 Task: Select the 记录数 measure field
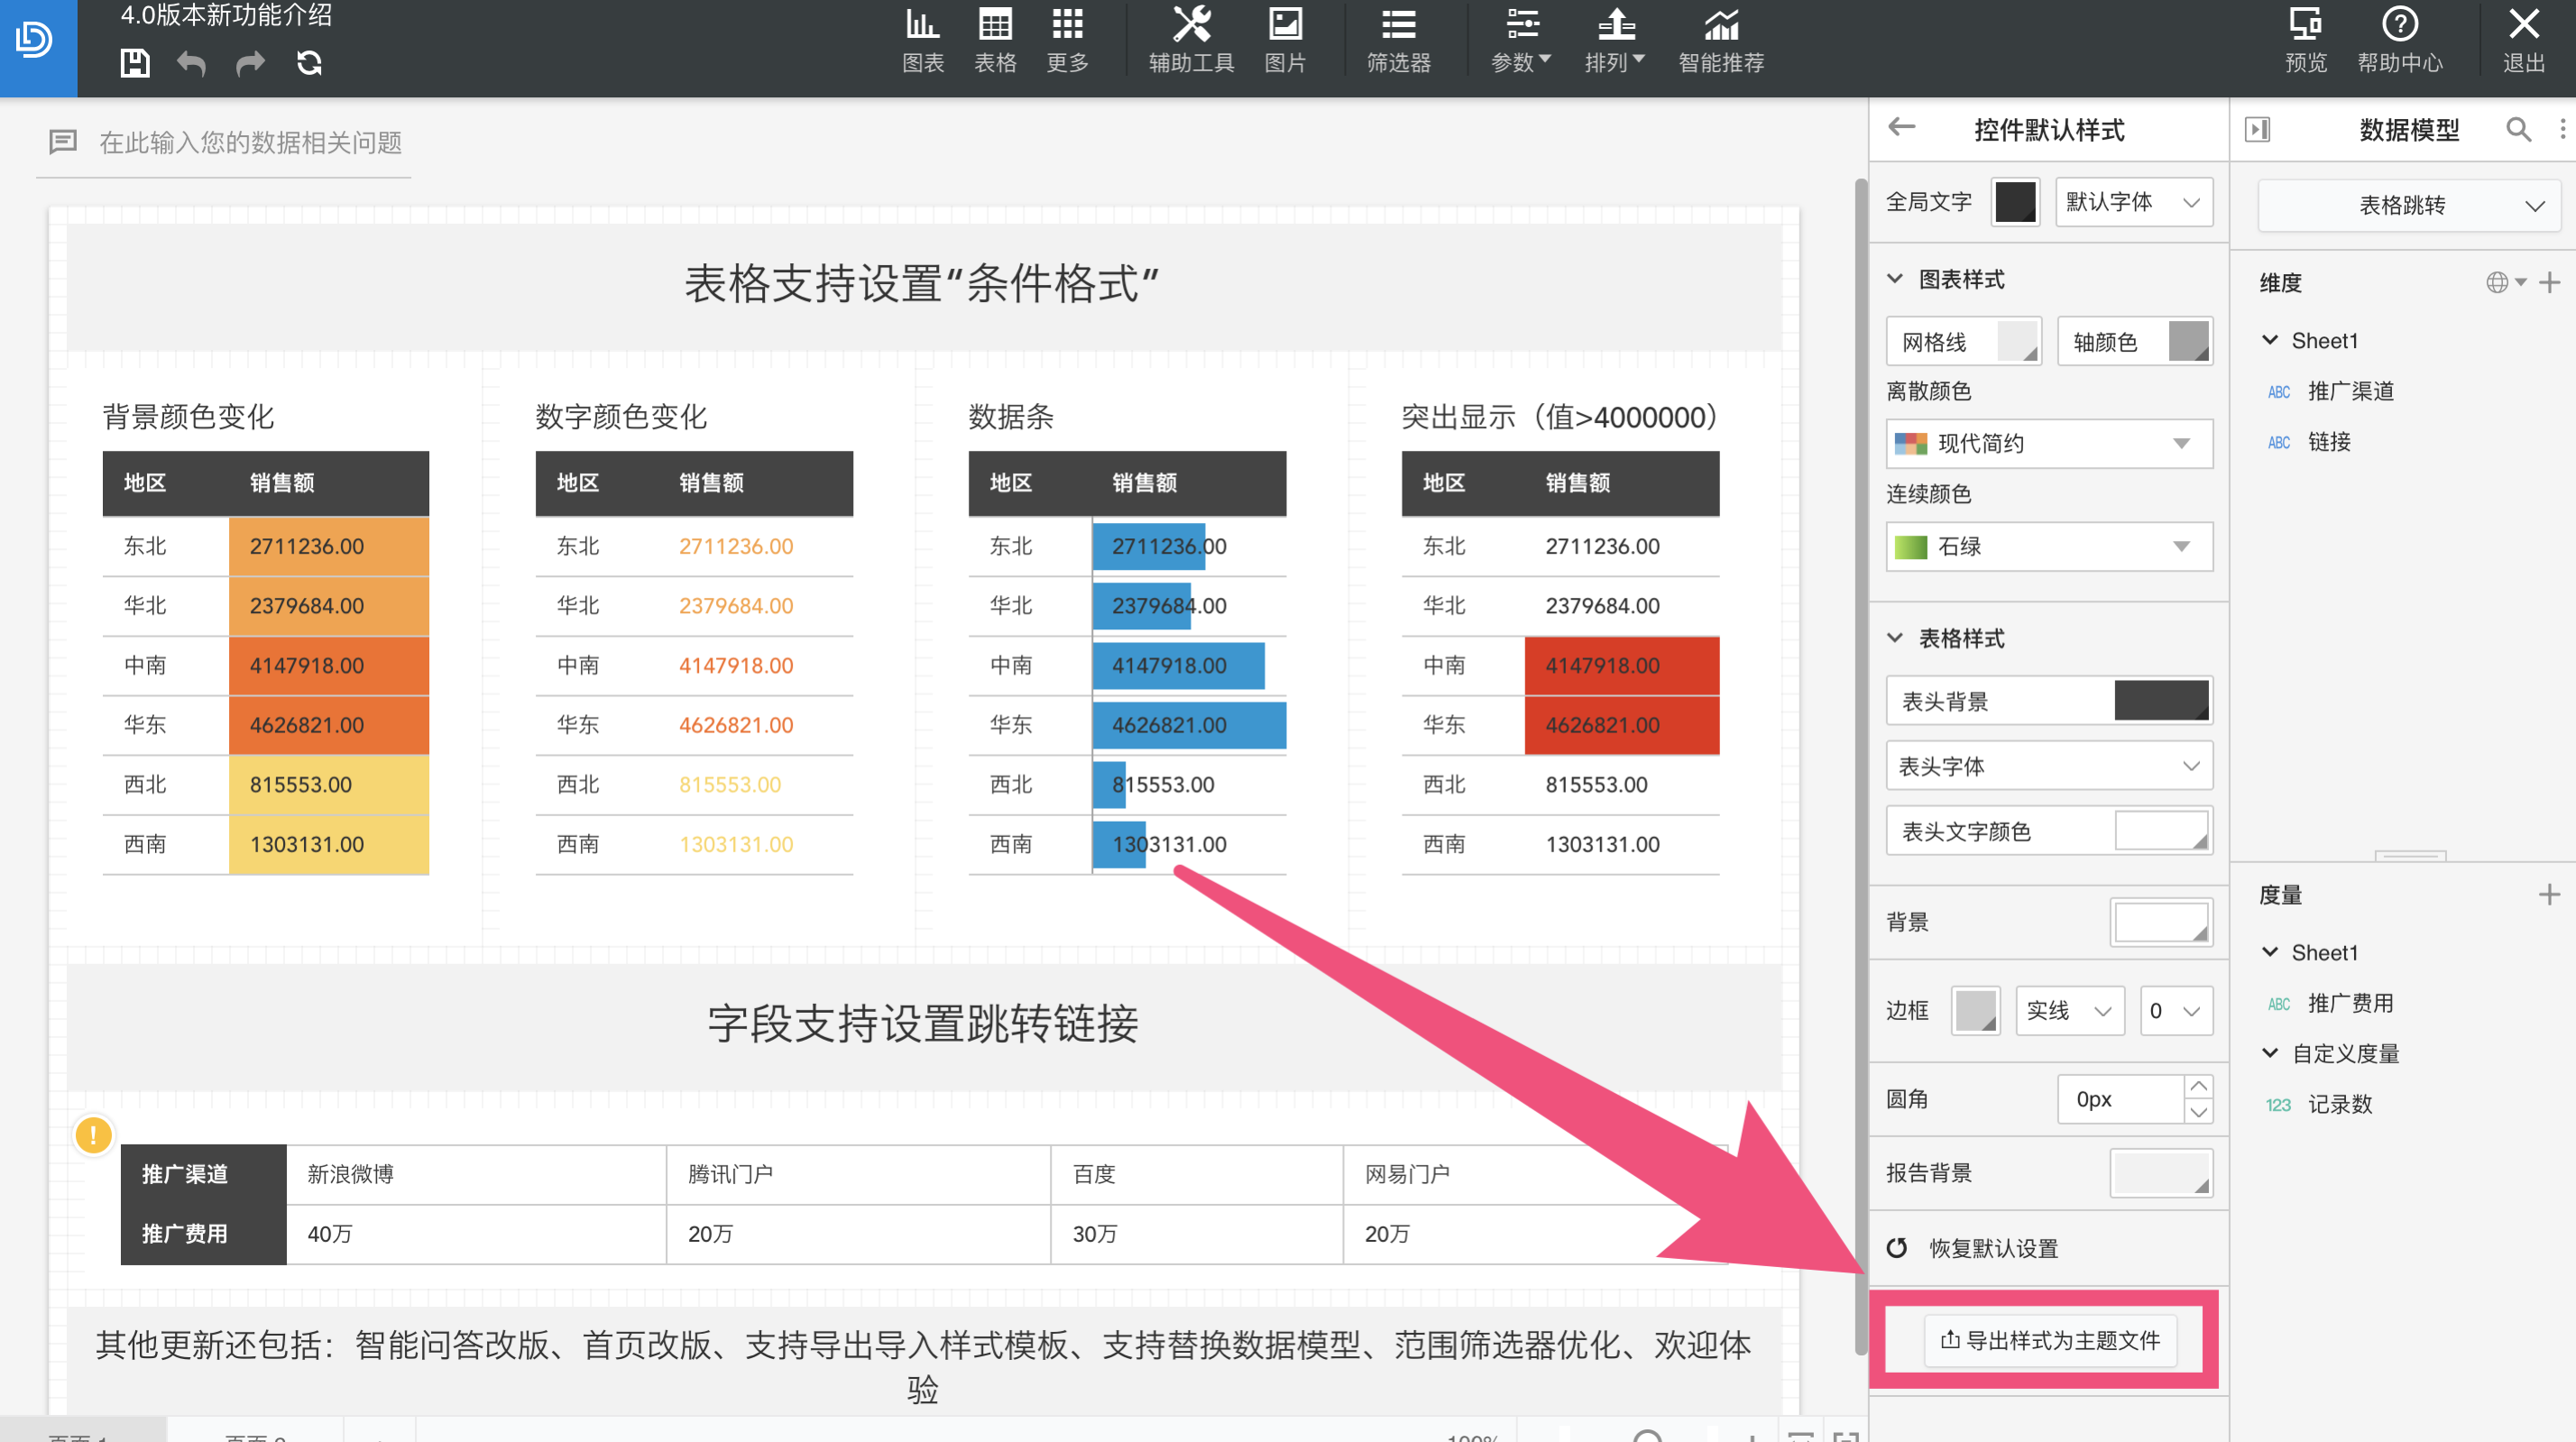click(x=2340, y=1104)
